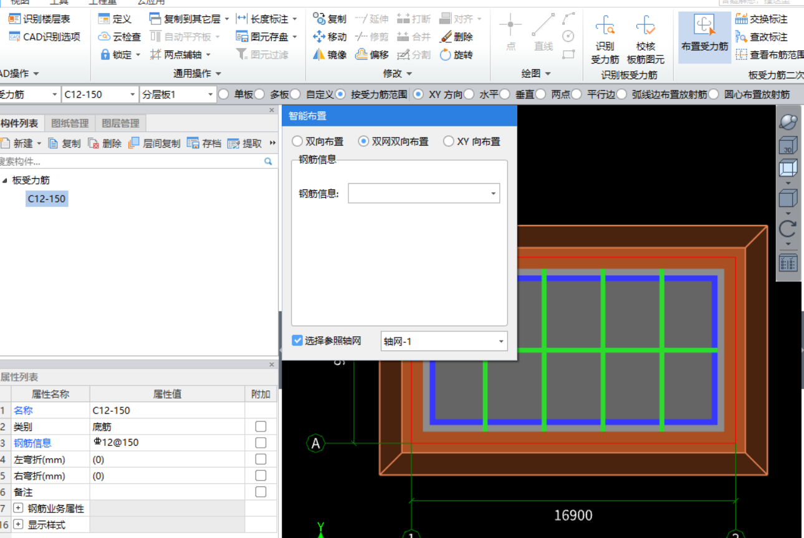
Task: Expand 钢筋业务属性 row
Action: pyautogui.click(x=18, y=509)
